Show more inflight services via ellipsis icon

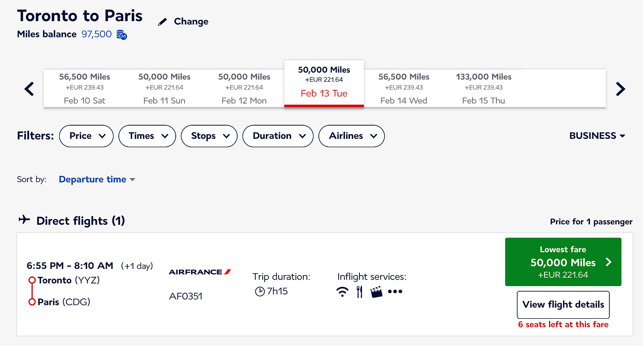click(395, 292)
